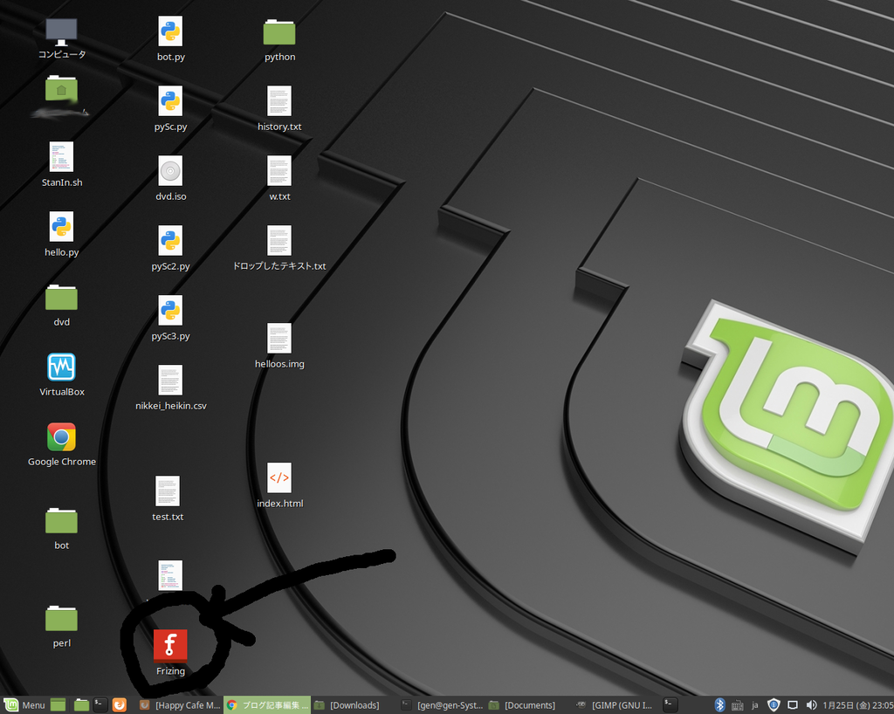Open the clock showing 1月25日
The height and width of the screenshot is (714, 894).
858,705
